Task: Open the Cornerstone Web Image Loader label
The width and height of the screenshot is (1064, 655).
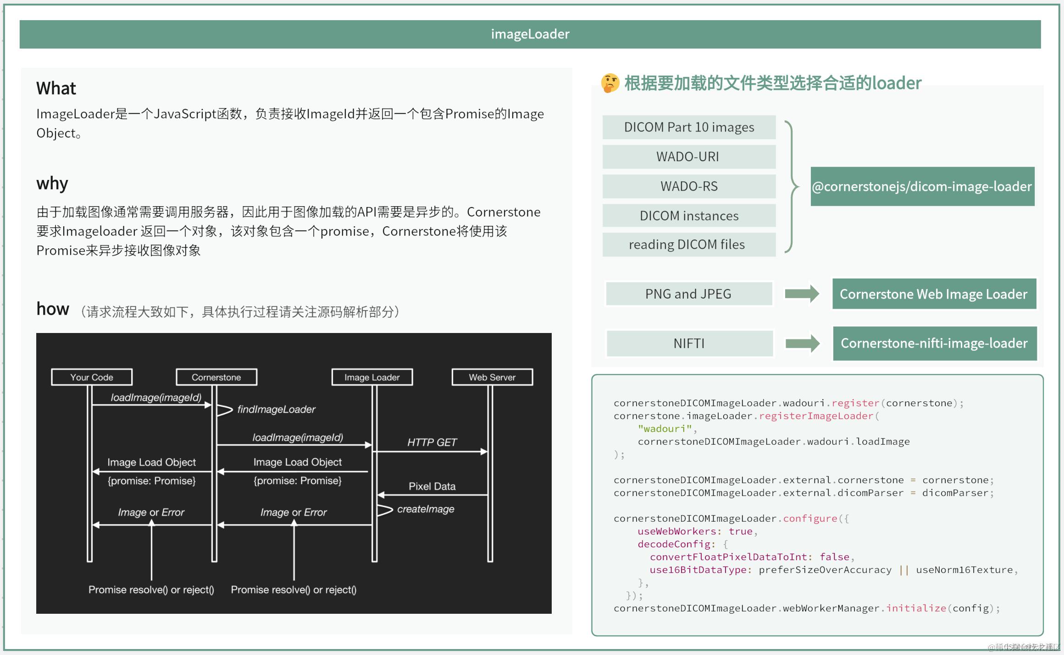Action: 934,294
